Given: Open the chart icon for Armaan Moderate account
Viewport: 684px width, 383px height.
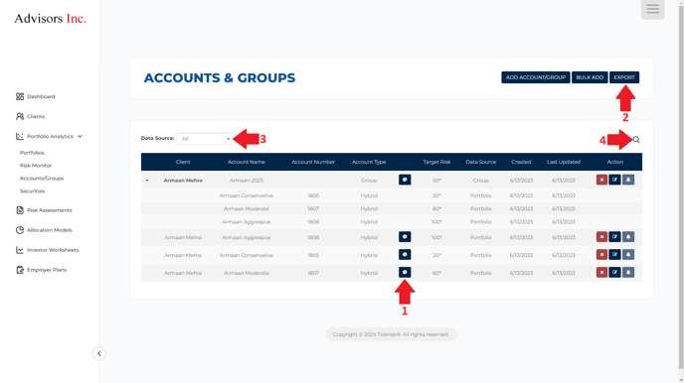Looking at the screenshot, I should point(405,273).
